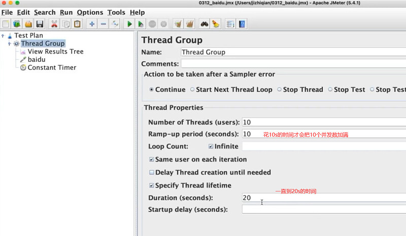
Task: Open Search with binoculars icon
Action: pos(205,24)
